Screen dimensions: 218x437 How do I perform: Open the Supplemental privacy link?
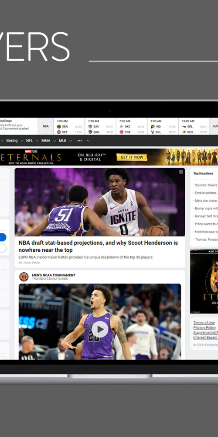205,333
